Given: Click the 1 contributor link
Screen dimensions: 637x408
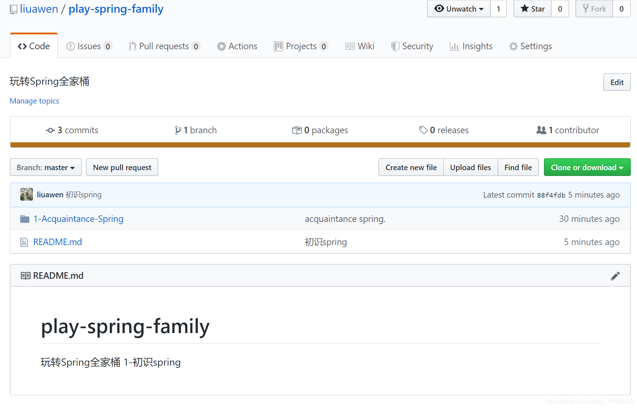Looking at the screenshot, I should pyautogui.click(x=568, y=130).
